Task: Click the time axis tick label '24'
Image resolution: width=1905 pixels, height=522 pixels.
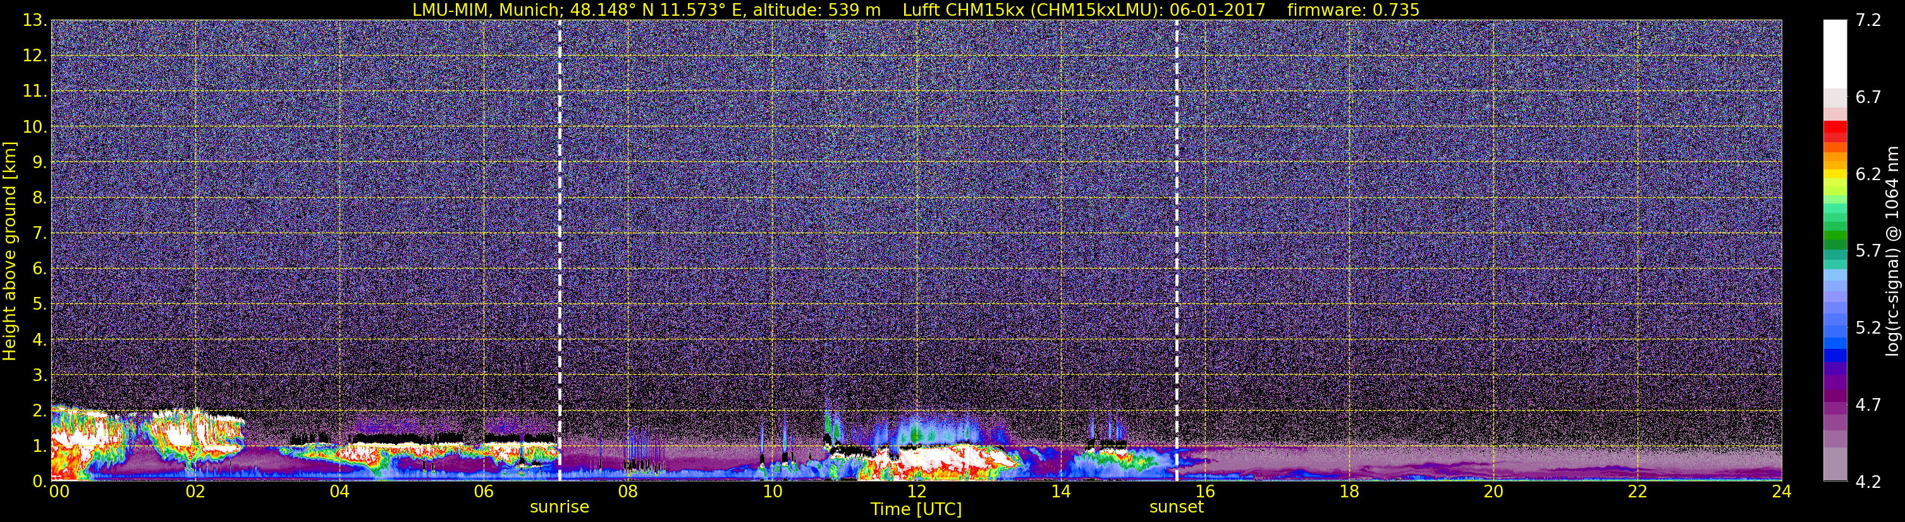Action: pyautogui.click(x=1782, y=492)
